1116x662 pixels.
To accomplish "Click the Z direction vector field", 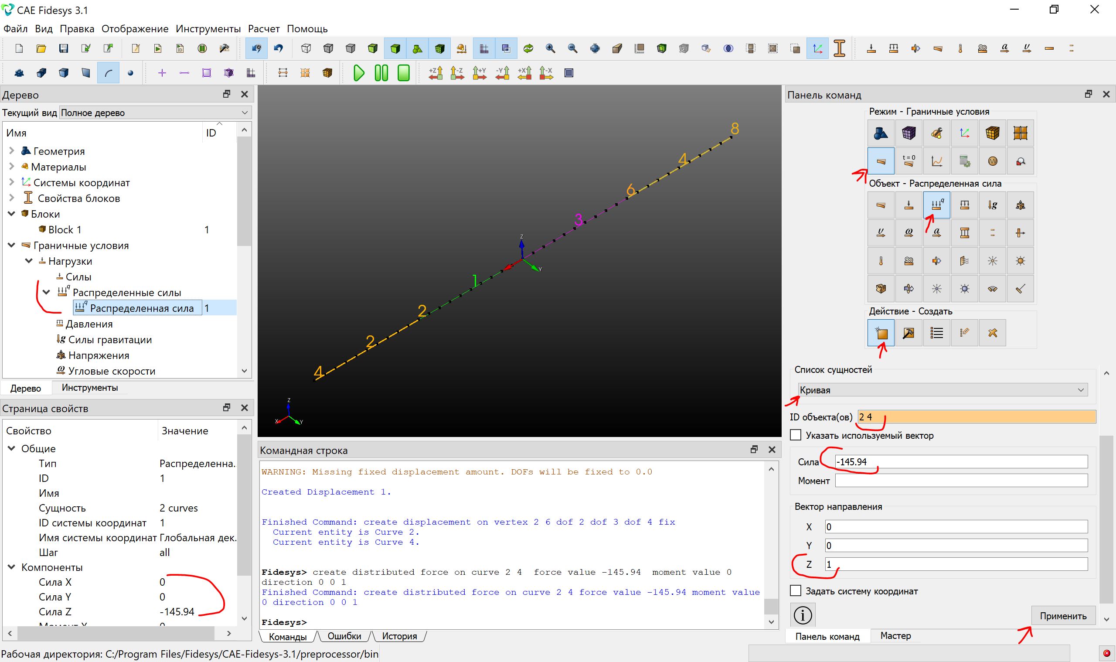I will [956, 564].
